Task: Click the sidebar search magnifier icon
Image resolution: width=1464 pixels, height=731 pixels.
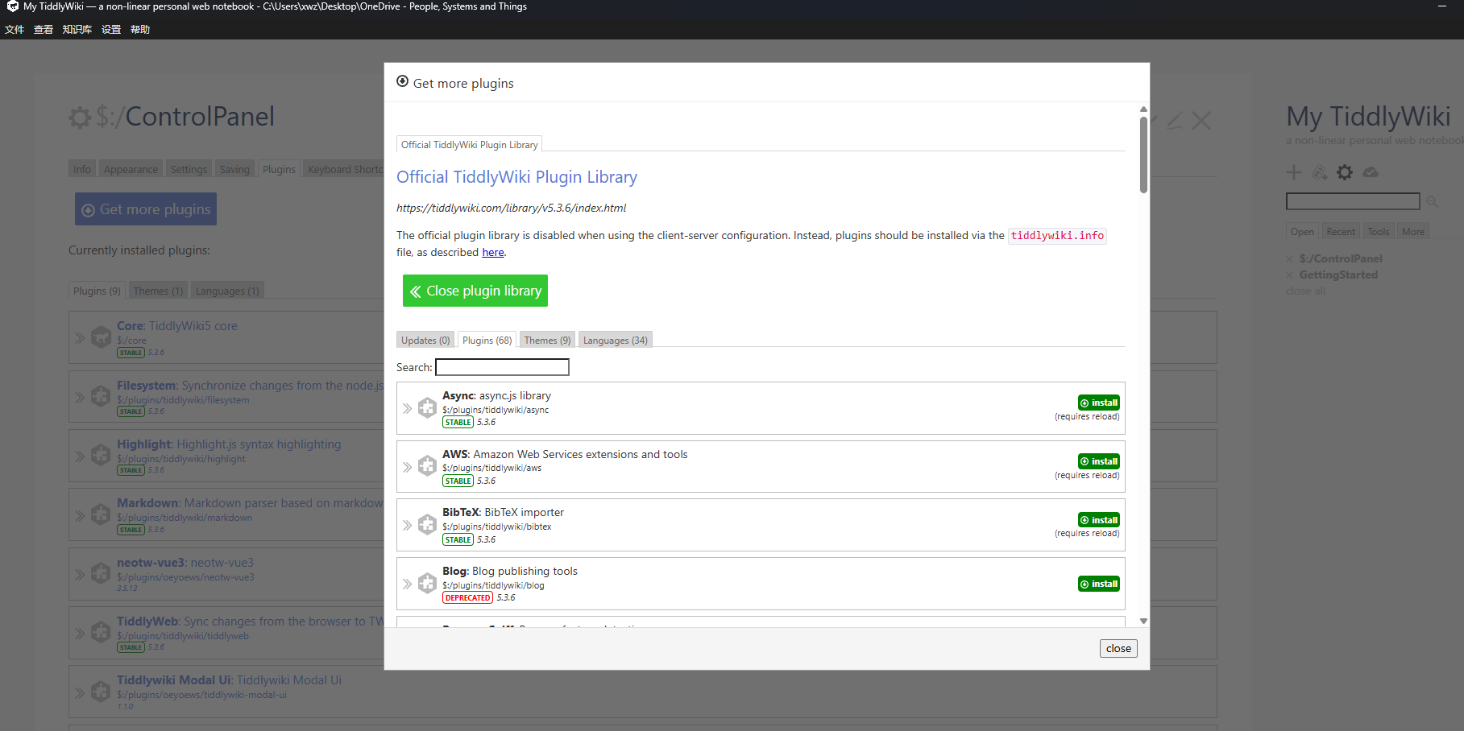Action: click(x=1432, y=201)
